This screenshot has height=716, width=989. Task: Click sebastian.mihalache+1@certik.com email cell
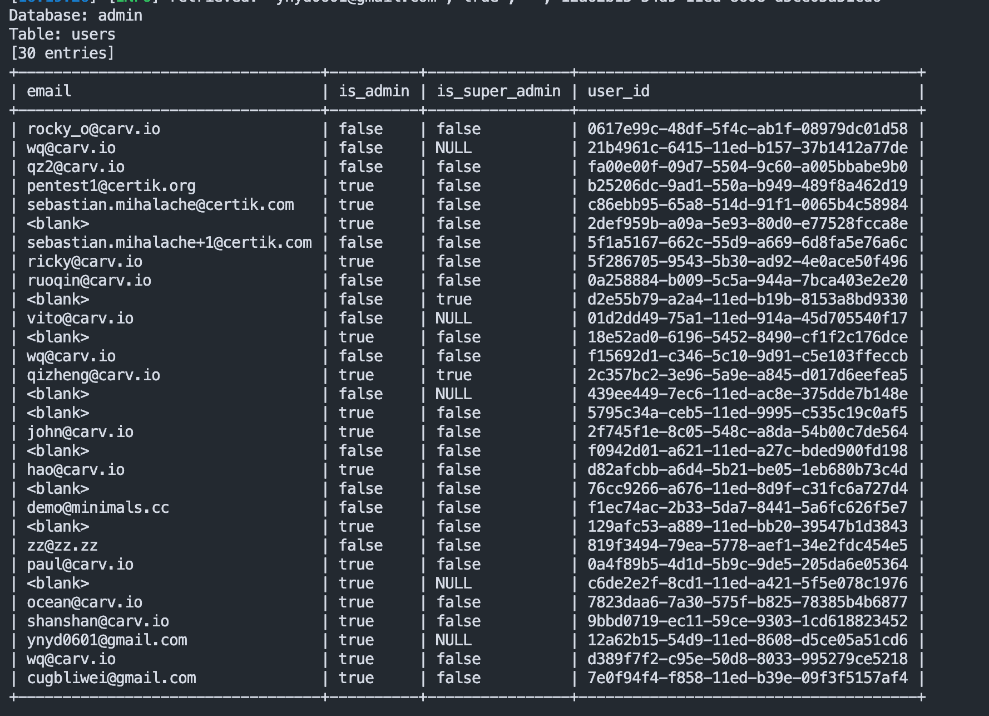(169, 243)
